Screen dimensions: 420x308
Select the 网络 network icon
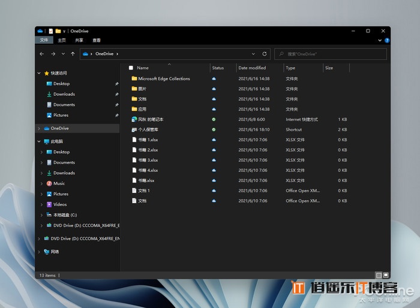tap(47, 252)
